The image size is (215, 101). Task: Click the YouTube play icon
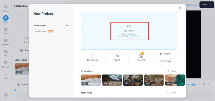pos(161,61)
